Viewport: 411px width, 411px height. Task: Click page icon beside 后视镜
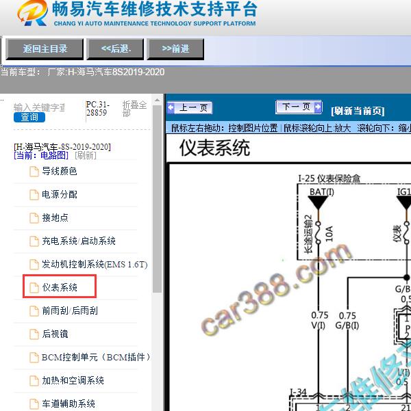(34, 334)
